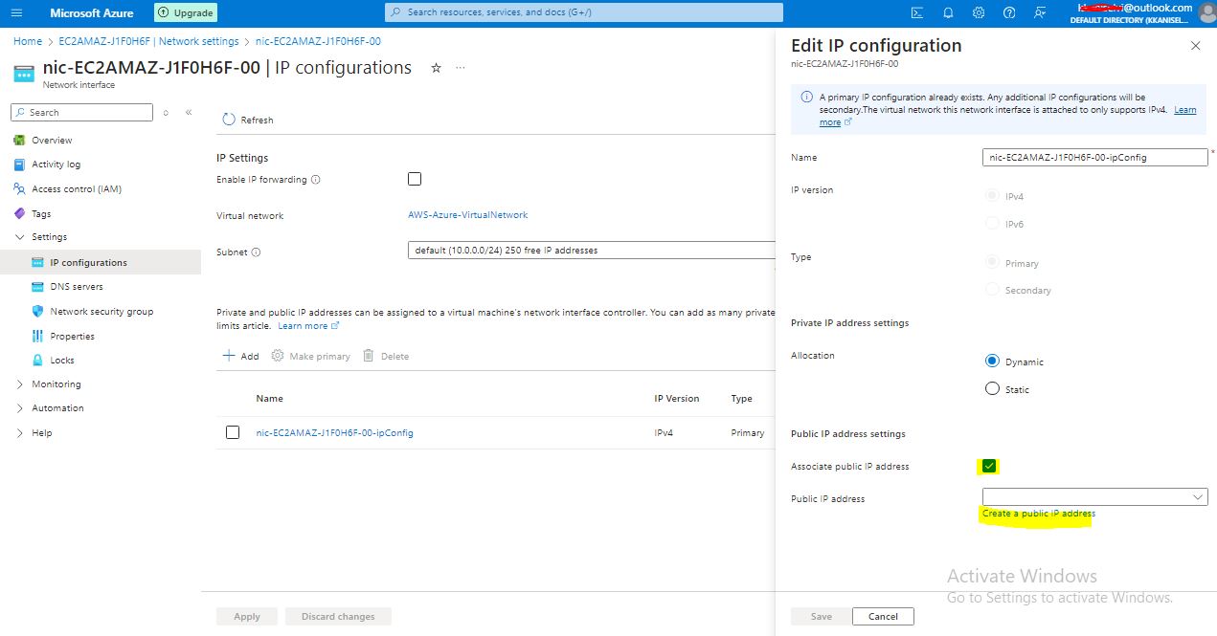Enable IP forwarding checkbox

coord(415,179)
